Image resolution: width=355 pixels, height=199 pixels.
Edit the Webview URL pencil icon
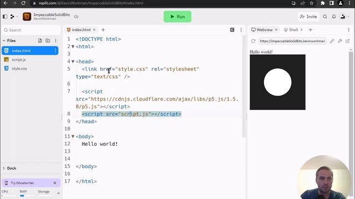(332, 41)
